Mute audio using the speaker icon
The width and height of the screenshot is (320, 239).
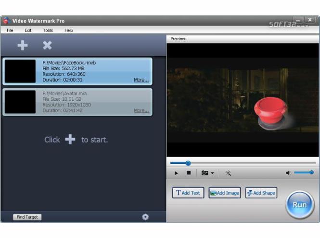pos(288,173)
